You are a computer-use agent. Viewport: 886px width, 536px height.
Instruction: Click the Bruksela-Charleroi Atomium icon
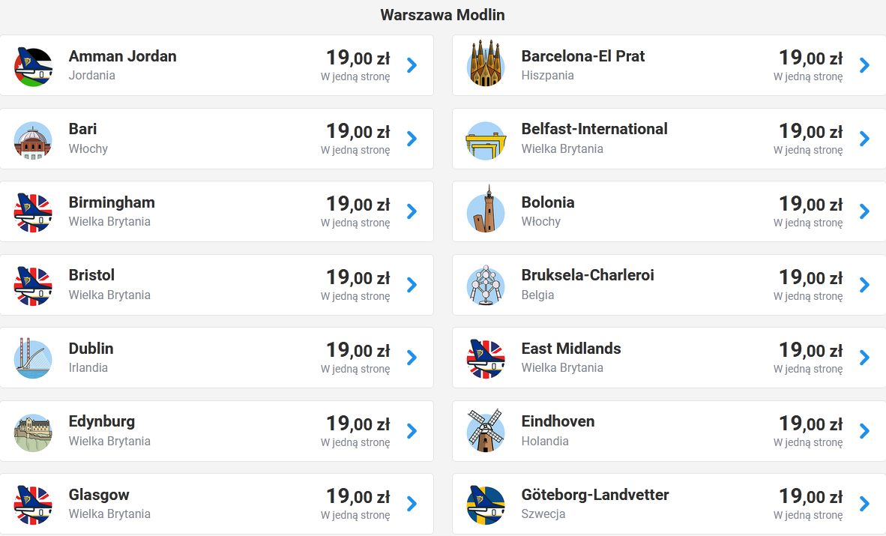coord(486,285)
